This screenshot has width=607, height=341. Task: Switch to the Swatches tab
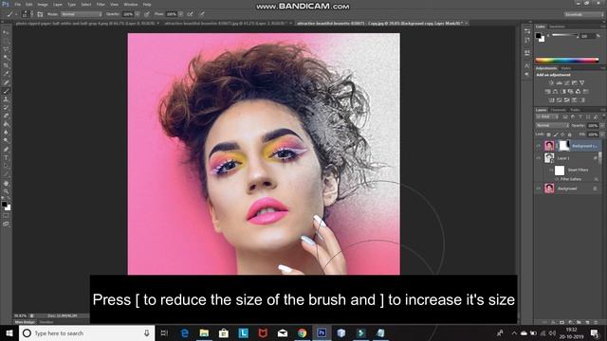(557, 27)
